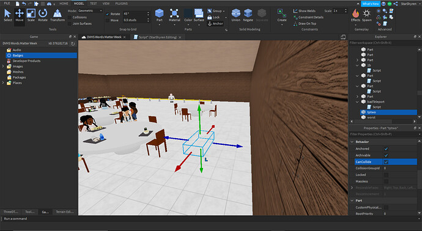Image resolution: width=422 pixels, height=231 pixels.
Task: Expand the Images folder in Game panel
Action: (3, 67)
